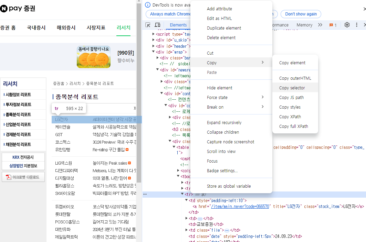Collapse the selected tr node
The width and height of the screenshot is (366, 242).
coord(182,194)
